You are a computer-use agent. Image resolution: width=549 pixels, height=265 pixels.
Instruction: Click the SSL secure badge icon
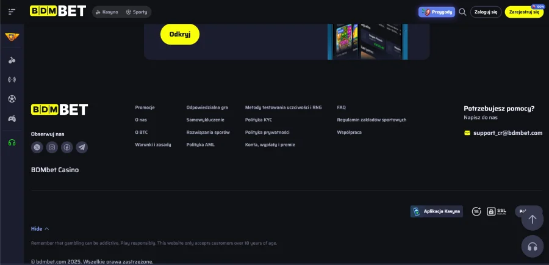pos(497,211)
